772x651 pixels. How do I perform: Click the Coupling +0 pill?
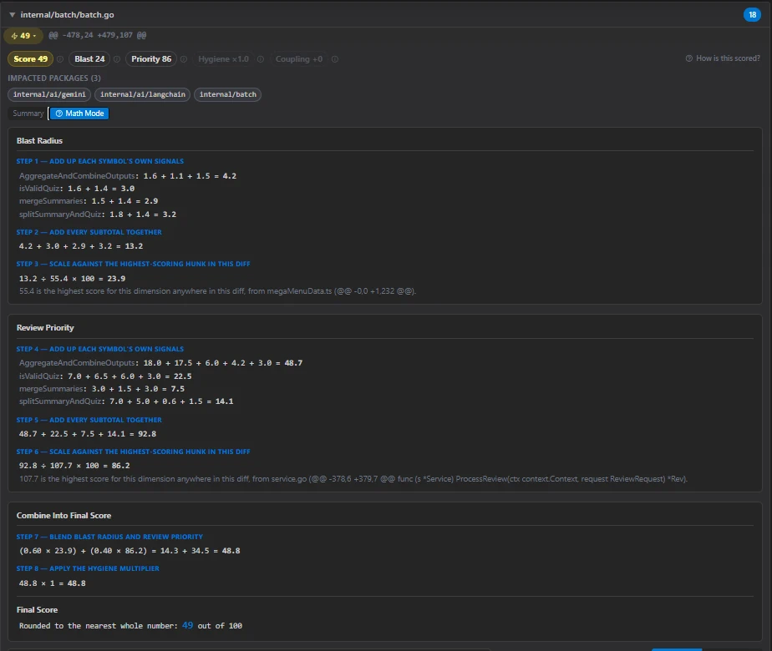point(299,59)
